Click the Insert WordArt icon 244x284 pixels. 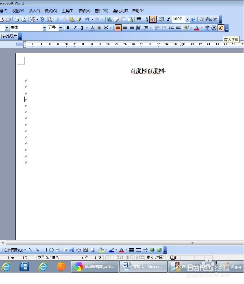(72, 250)
